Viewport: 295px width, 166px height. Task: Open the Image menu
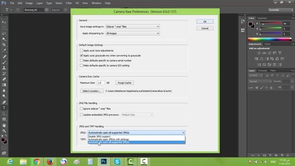29,3
